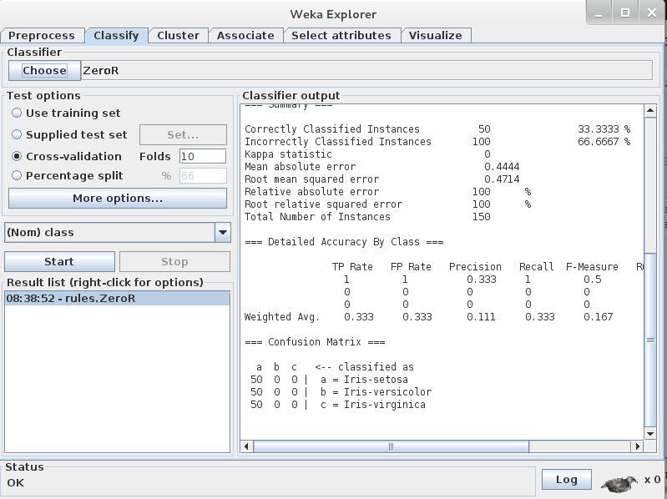Click the 'TP Rate' column header
This screenshot has width=667, height=499.
click(x=352, y=267)
